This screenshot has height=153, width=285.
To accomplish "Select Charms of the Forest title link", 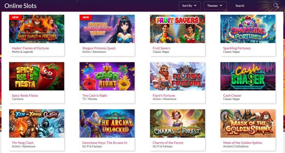I will point(168,143).
